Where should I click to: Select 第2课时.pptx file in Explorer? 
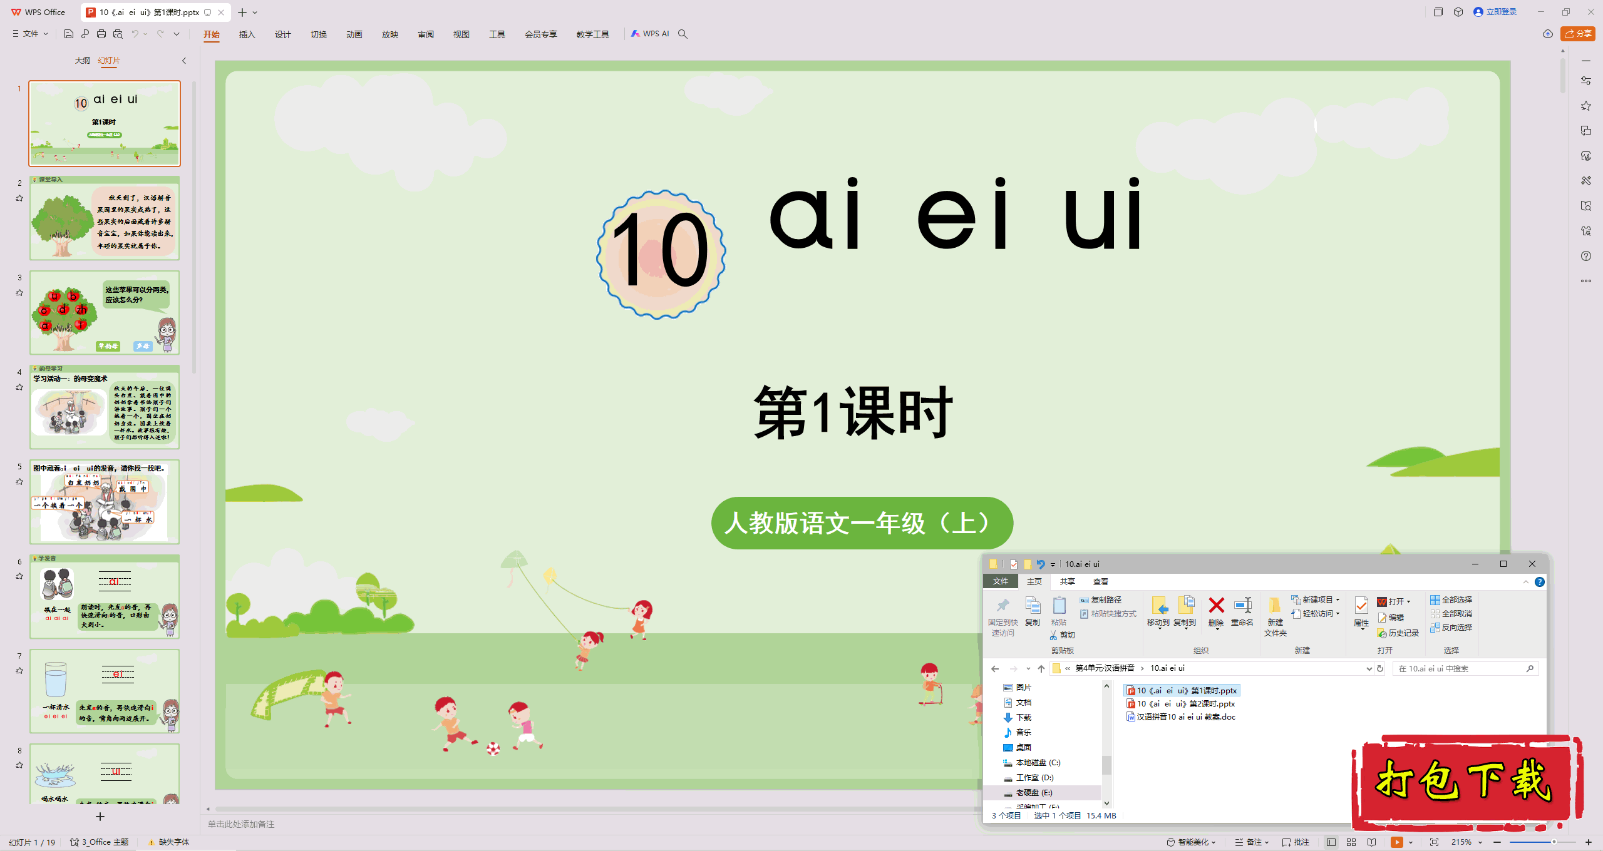point(1180,704)
